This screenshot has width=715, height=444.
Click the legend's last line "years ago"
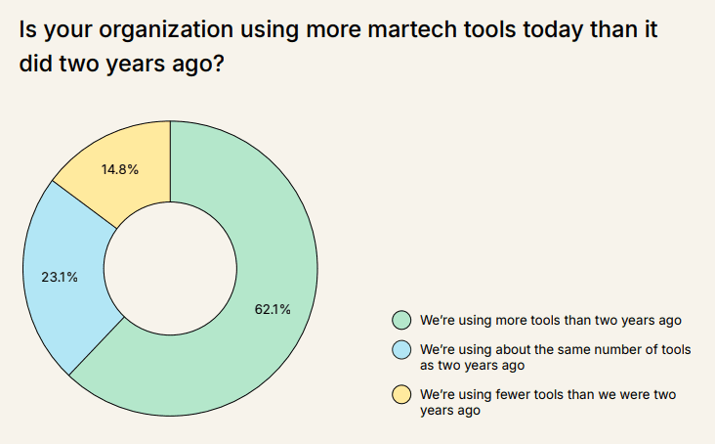click(x=449, y=411)
